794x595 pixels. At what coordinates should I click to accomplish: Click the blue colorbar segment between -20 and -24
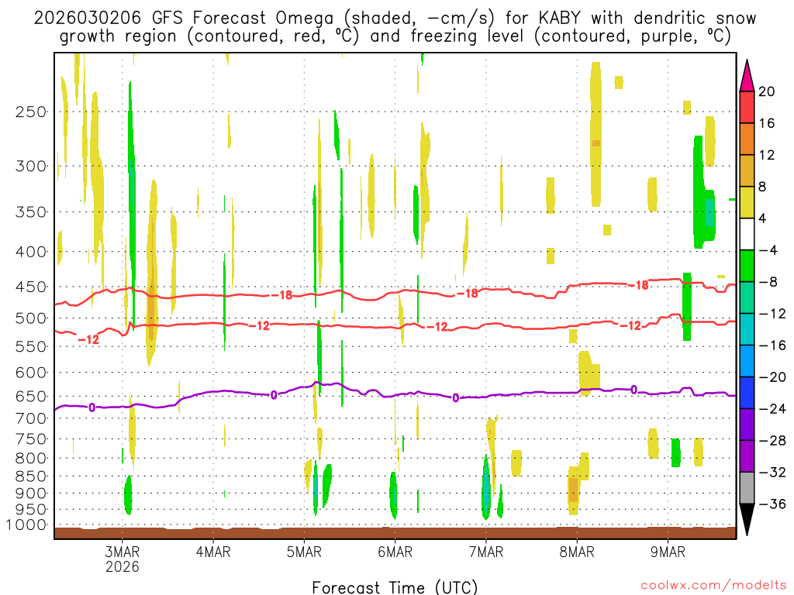point(747,393)
